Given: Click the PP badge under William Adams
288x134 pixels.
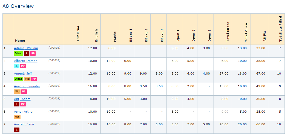Looking at the screenshot, I should coord(33,53).
